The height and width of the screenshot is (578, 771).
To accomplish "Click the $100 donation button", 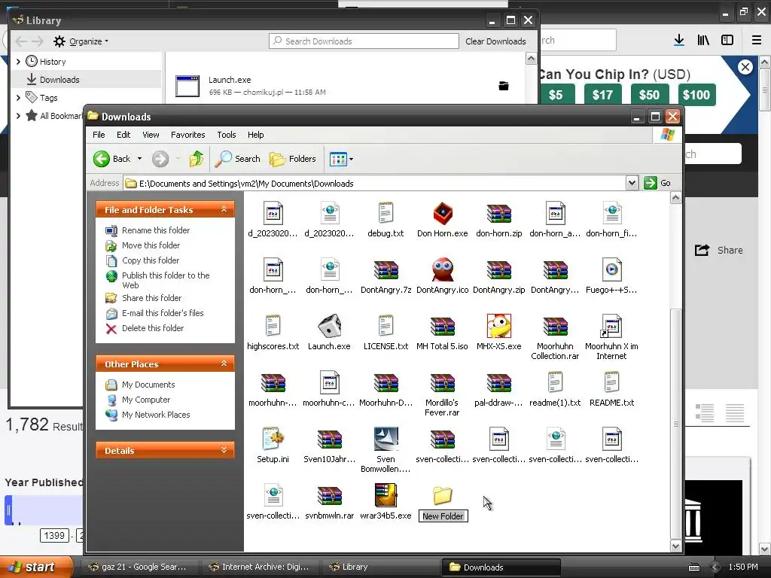I will (x=696, y=95).
